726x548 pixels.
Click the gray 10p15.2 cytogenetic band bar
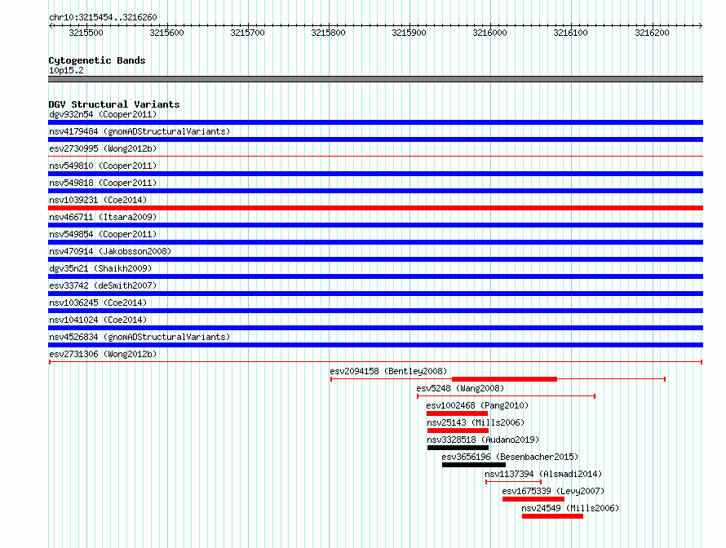[375, 79]
